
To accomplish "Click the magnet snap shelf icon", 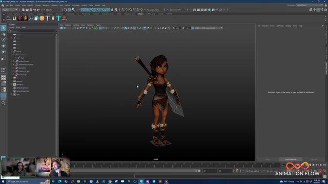I will pos(14,18).
